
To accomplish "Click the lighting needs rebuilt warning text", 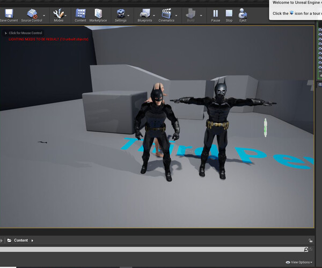I will [x=48, y=39].
